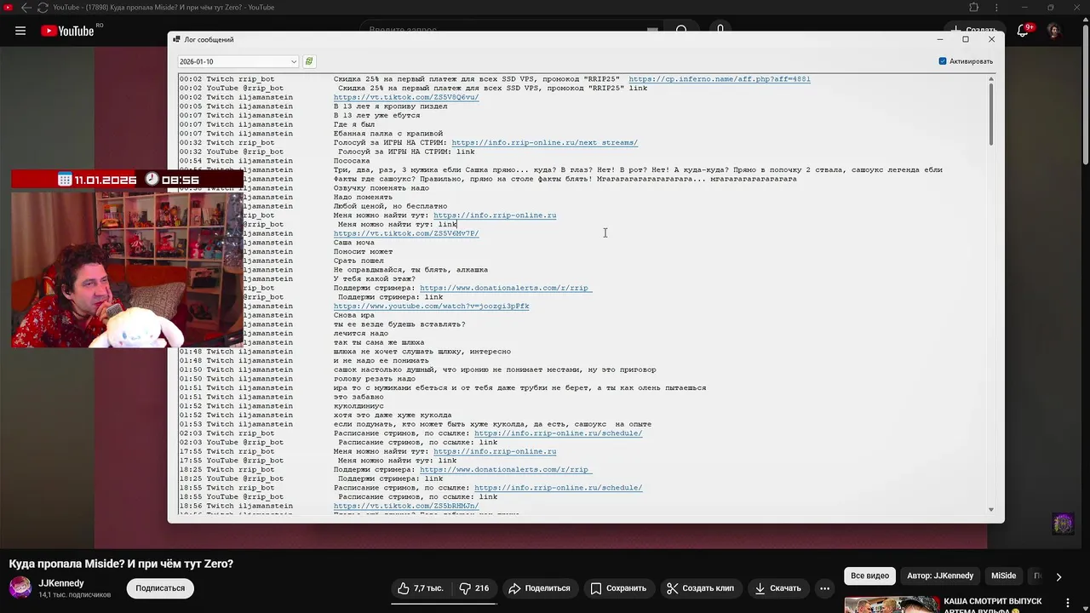Click the 'Пососака' log message
Screen dimensions: 1090x613
pyautogui.click(x=352, y=161)
